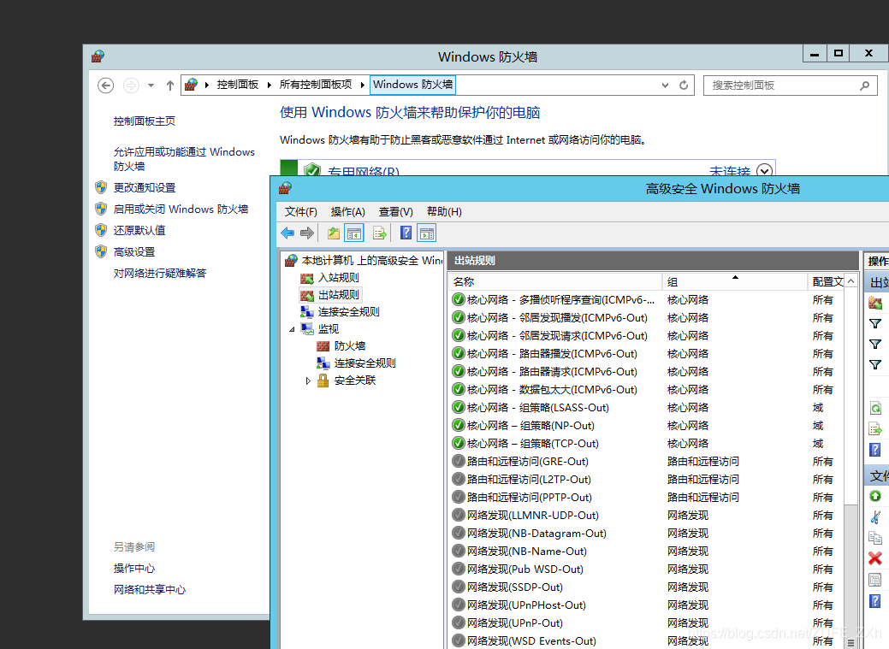
Task: Sort rules by 名称 column header
Action: pyautogui.click(x=555, y=281)
